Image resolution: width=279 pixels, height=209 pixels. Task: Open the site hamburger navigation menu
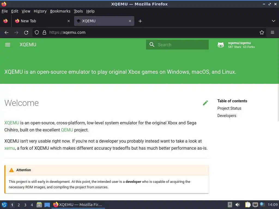point(7,45)
